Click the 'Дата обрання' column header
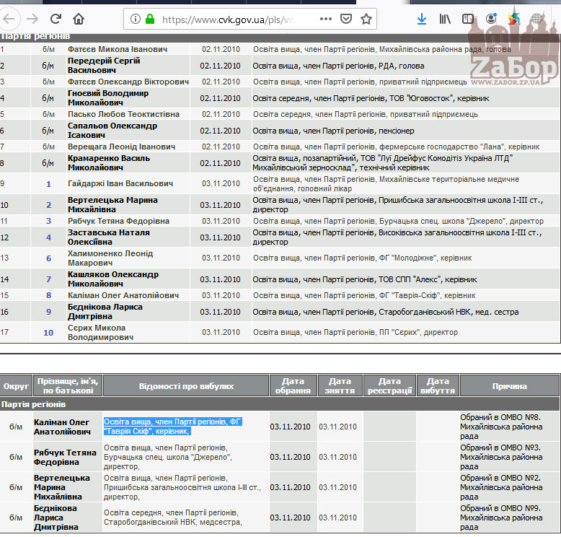This screenshot has width=561, height=537. 291,386
